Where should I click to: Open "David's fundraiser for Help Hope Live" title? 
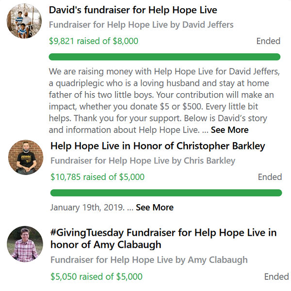click(133, 10)
